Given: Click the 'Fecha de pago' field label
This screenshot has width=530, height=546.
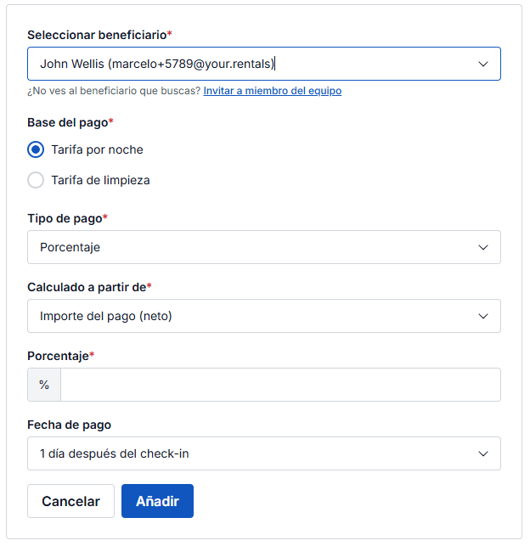Looking at the screenshot, I should click(69, 425).
